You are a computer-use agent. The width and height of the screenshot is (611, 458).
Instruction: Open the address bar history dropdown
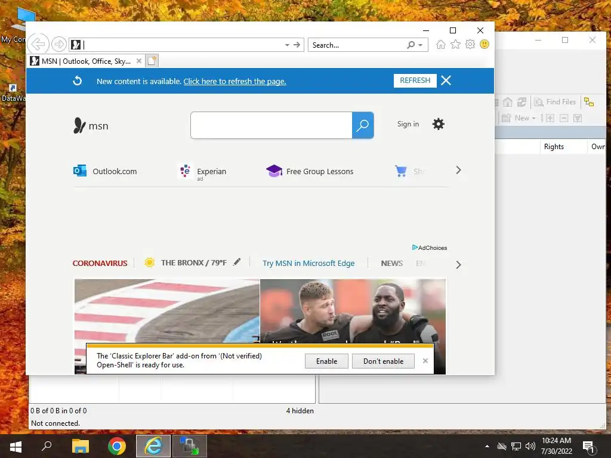pyautogui.click(x=287, y=45)
